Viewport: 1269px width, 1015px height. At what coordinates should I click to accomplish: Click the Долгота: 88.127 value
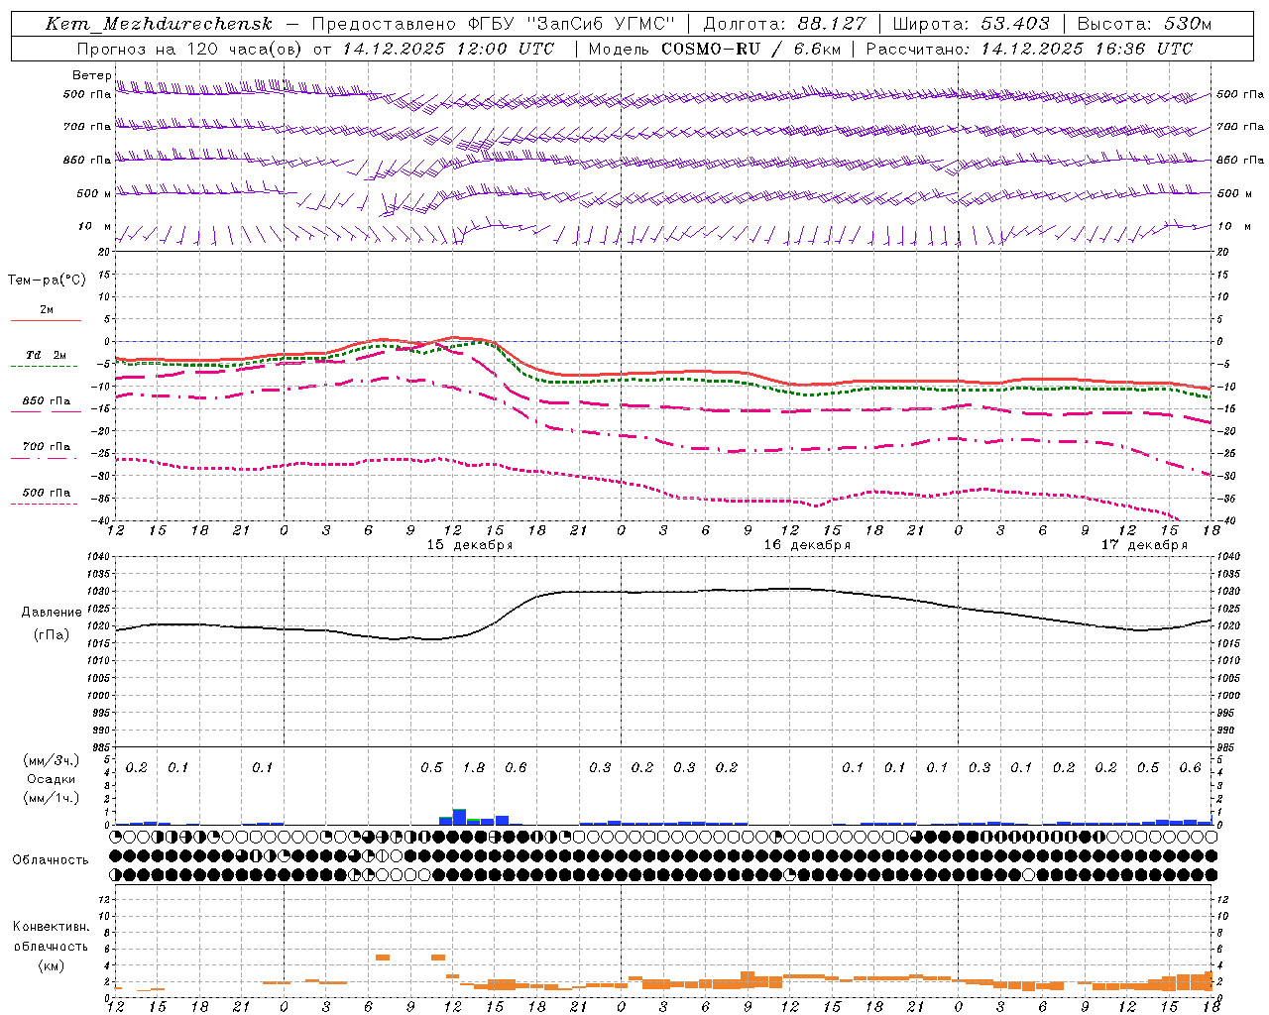coord(784,24)
